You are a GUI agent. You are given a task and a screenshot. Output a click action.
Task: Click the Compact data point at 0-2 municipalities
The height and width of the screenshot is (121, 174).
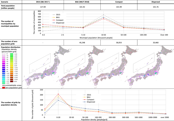43,25
